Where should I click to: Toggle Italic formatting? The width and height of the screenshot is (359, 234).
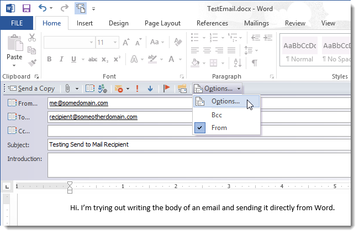coord(61,59)
